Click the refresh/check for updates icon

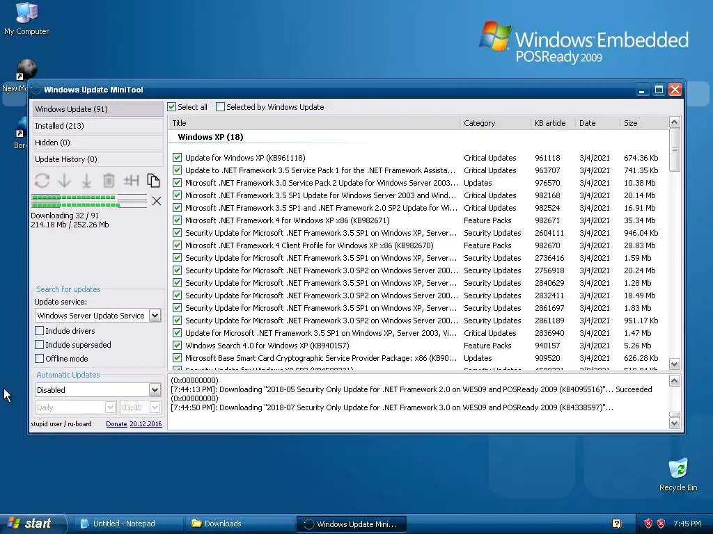[x=42, y=180]
